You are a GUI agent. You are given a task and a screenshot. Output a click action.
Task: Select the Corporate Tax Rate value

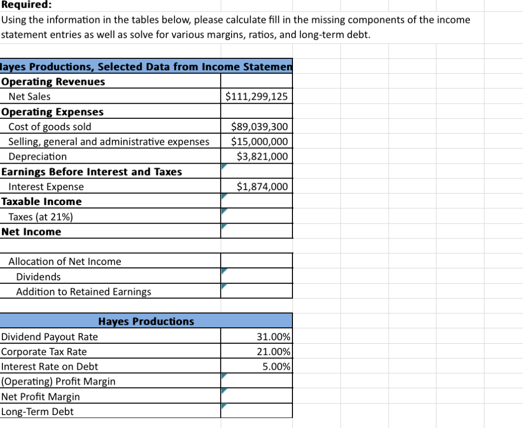(x=257, y=352)
